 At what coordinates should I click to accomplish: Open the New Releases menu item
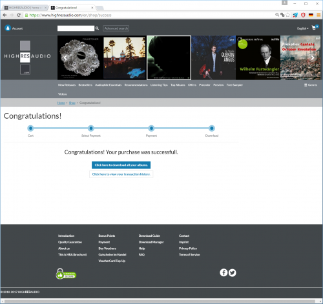pyautogui.click(x=67, y=85)
